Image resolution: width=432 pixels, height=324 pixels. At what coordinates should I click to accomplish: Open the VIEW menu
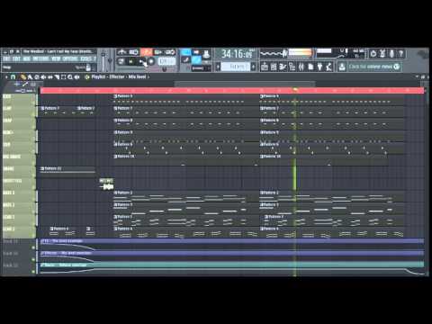(x=56, y=58)
